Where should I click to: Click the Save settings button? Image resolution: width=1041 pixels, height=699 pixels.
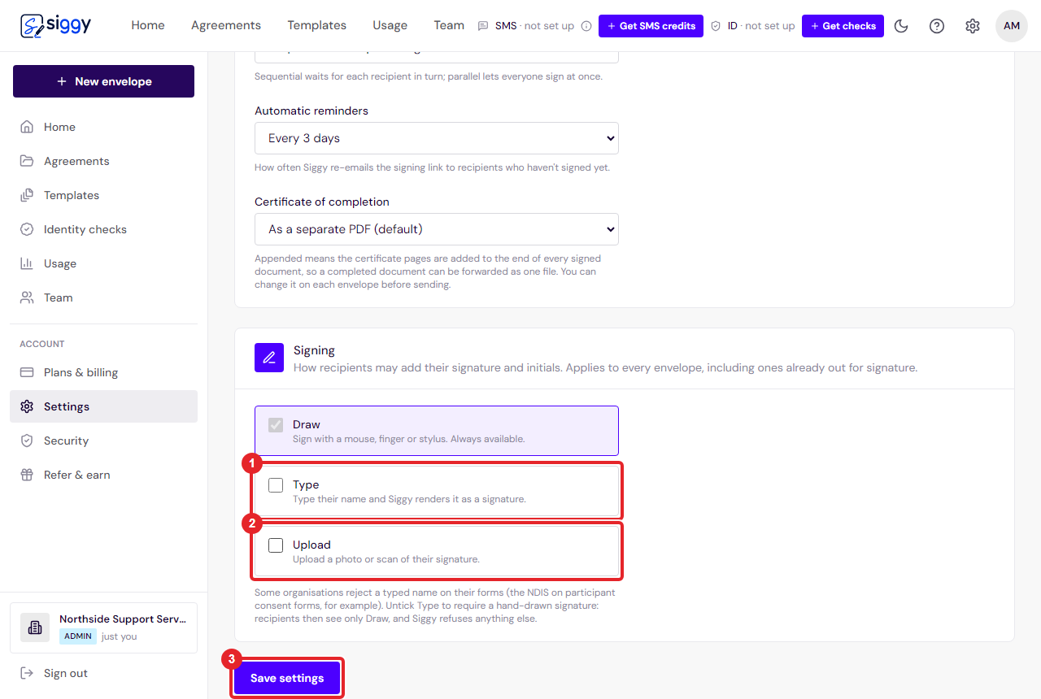tap(287, 678)
